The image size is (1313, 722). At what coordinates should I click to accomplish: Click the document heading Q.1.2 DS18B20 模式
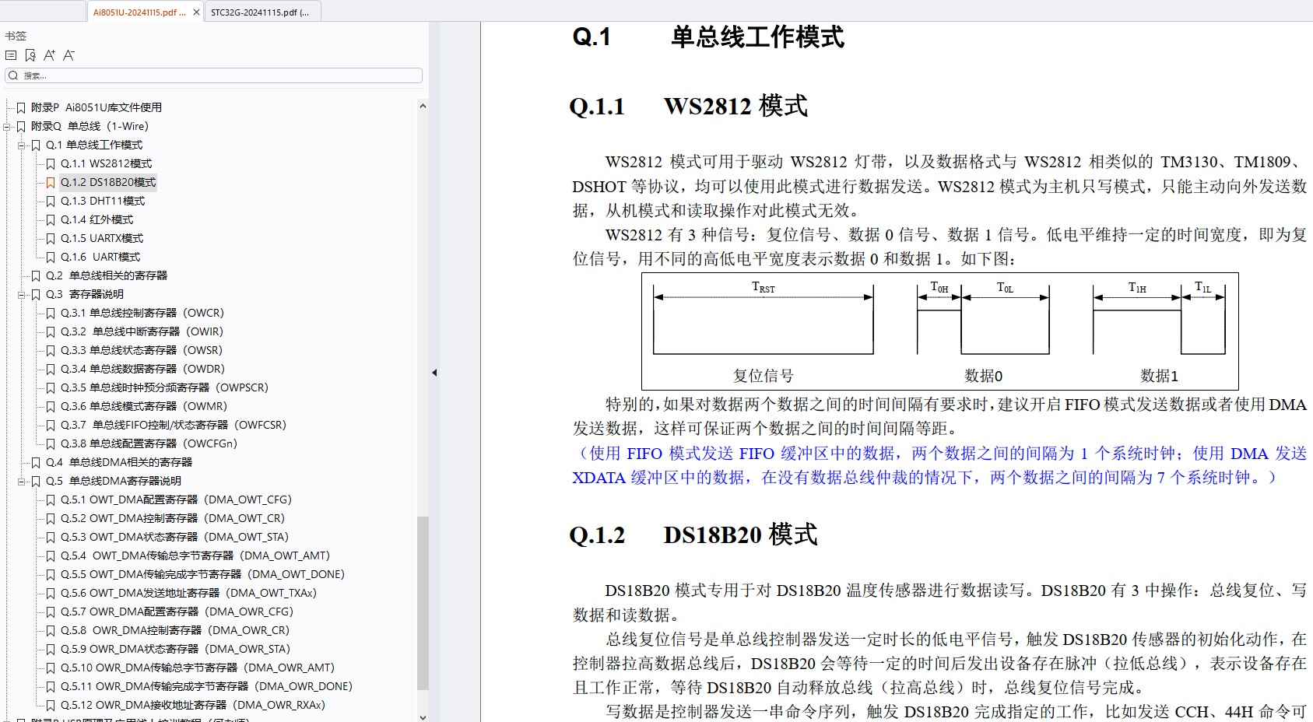693,534
